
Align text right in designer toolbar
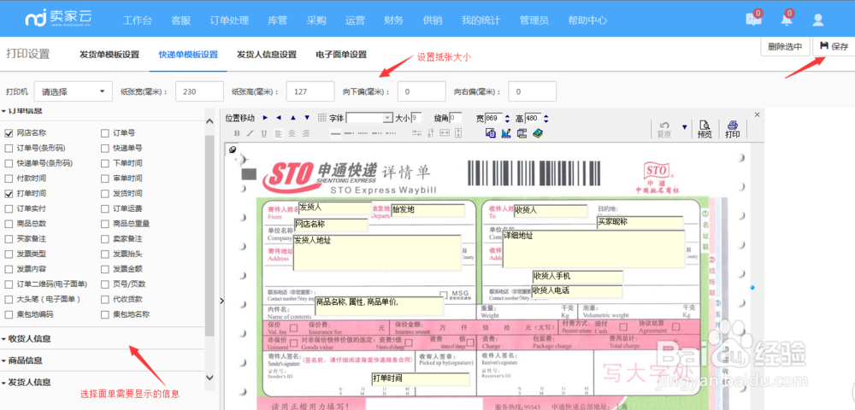pyautogui.click(x=305, y=133)
